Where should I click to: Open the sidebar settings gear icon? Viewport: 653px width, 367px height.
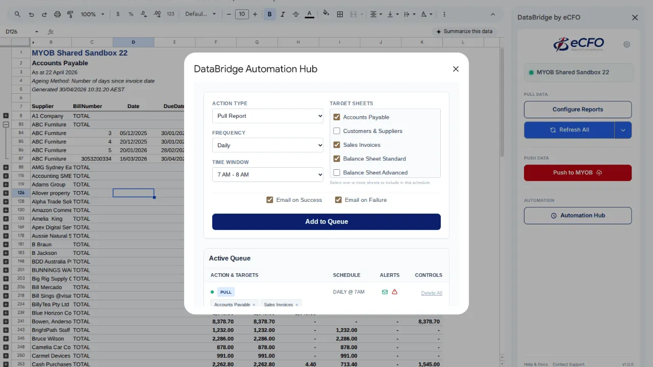tap(627, 44)
